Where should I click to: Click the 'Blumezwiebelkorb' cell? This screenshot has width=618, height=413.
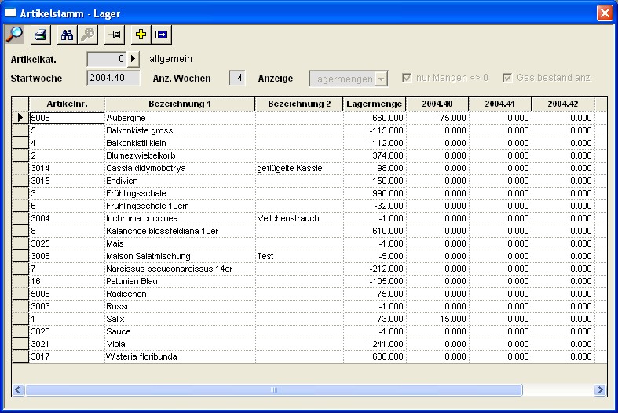pos(180,155)
